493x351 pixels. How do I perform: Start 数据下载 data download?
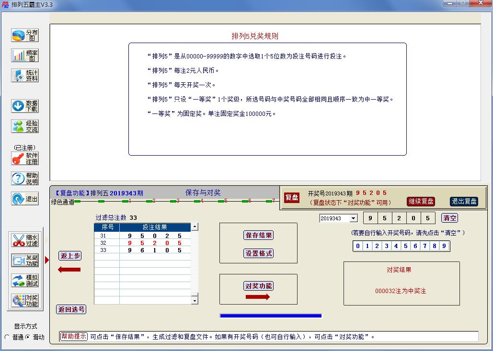[24, 105]
